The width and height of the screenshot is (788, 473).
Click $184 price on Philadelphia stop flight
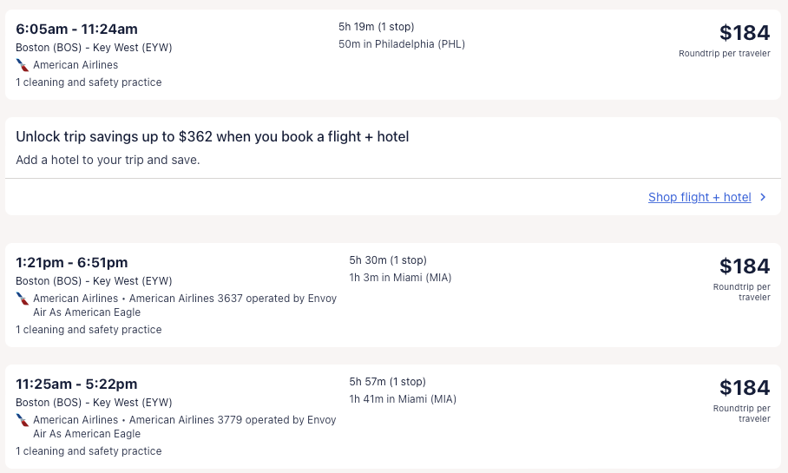coord(744,33)
